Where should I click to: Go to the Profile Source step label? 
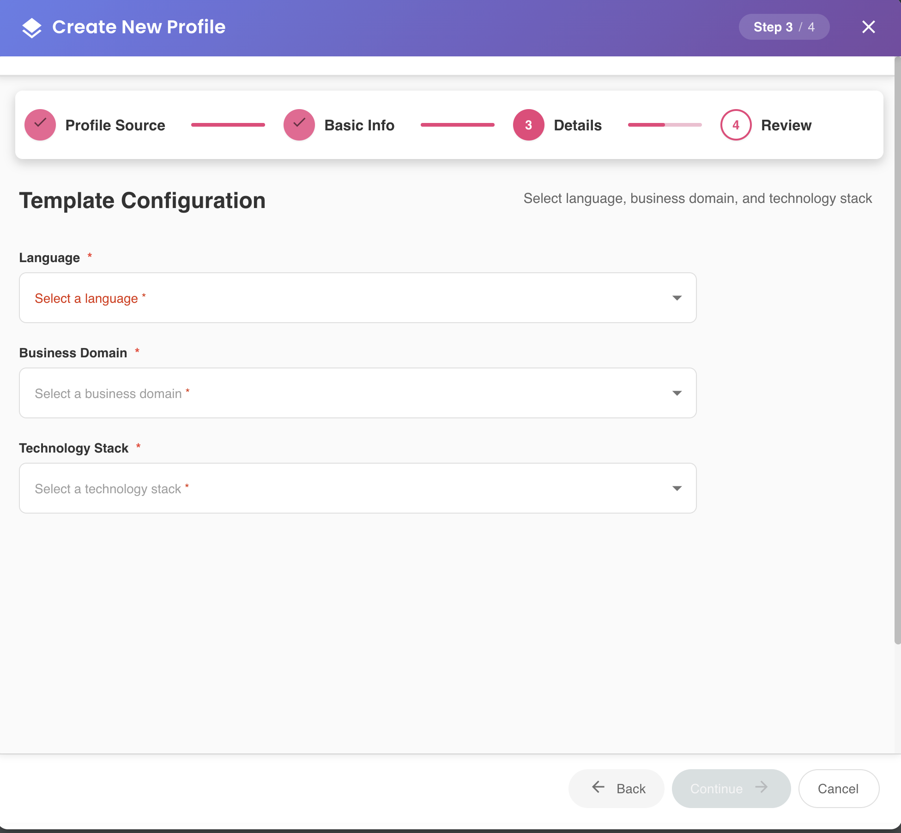pos(115,125)
